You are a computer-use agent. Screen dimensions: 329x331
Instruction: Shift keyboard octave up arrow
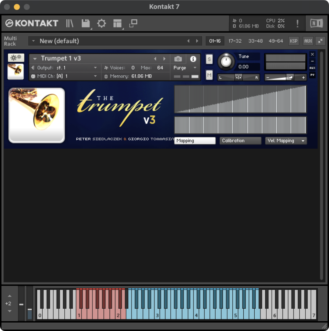point(10,296)
